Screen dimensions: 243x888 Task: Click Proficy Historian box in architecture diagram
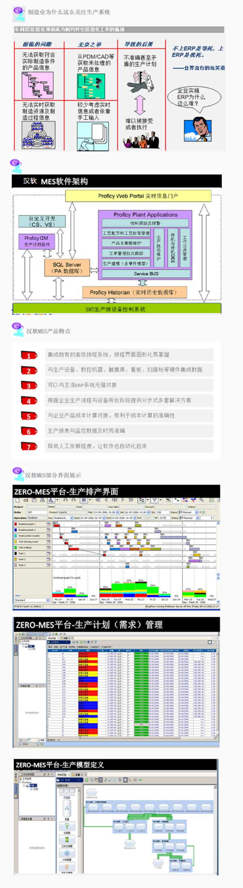pos(134,292)
